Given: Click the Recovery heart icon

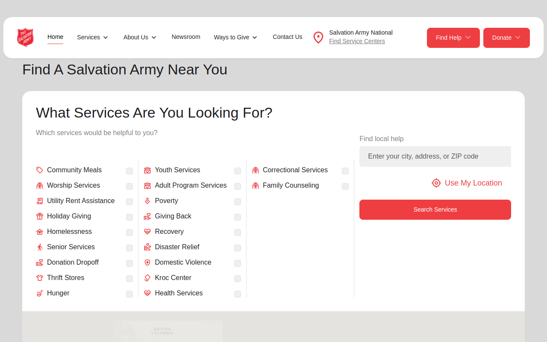Looking at the screenshot, I should point(147,232).
